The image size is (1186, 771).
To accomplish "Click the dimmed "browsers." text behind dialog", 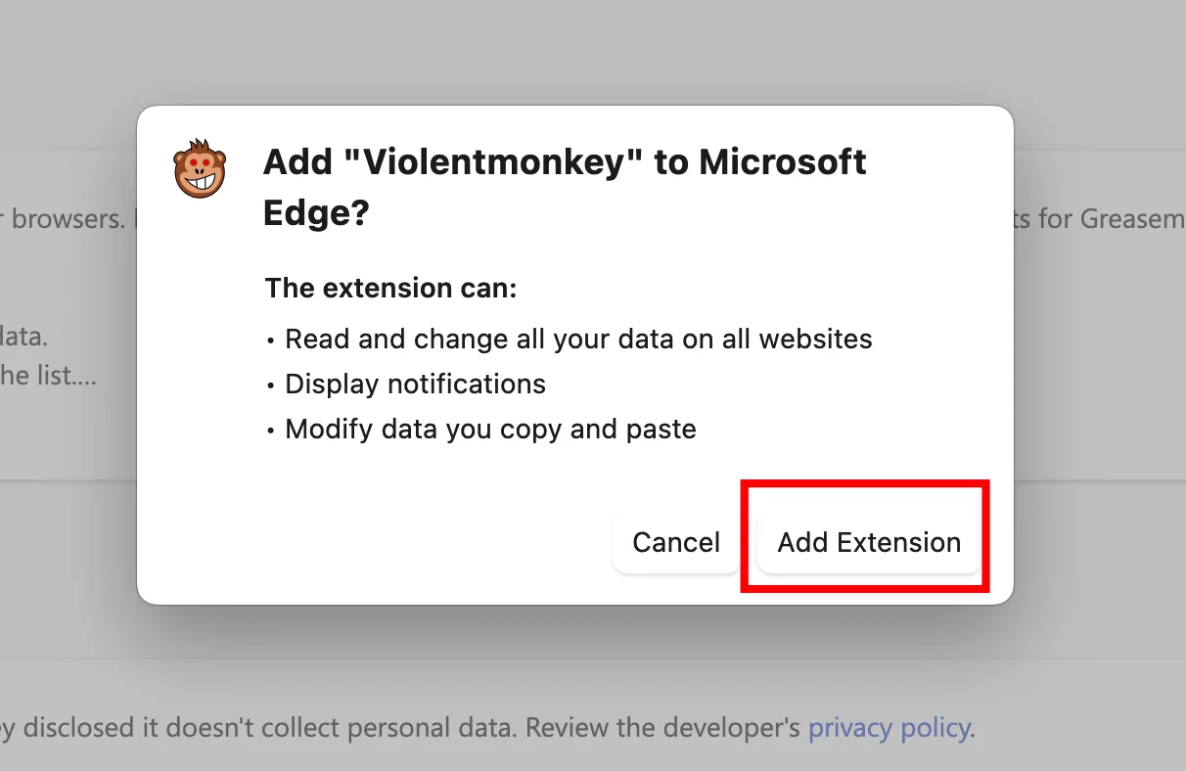I will (x=68, y=218).
